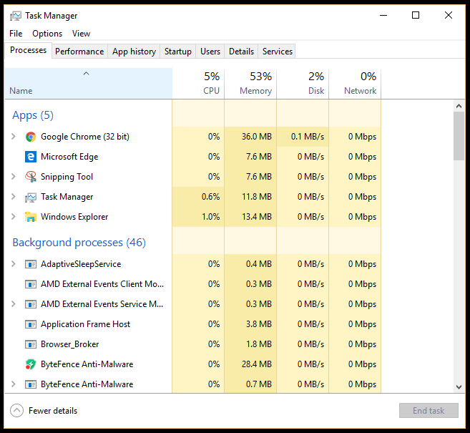Switch to the Services tab
The width and height of the screenshot is (470, 433).
point(278,52)
